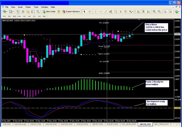Switch to the GBPJPY,M30 chart tab
This screenshot has height=136, width=182.
[x=98, y=124]
